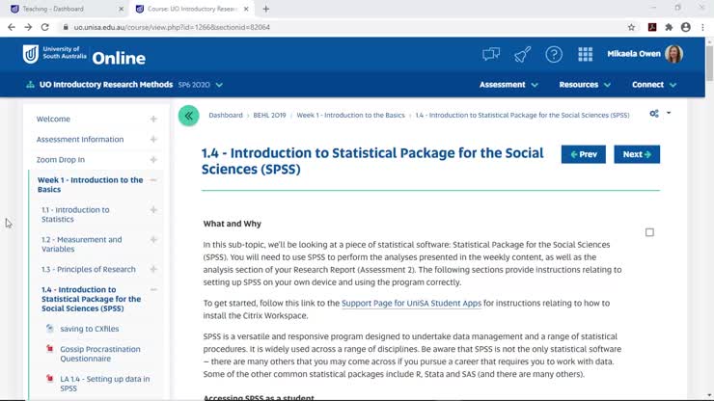Click the UO Introductory Research Methods course title
Image resolution: width=714 pixels, height=401 pixels.
point(106,85)
